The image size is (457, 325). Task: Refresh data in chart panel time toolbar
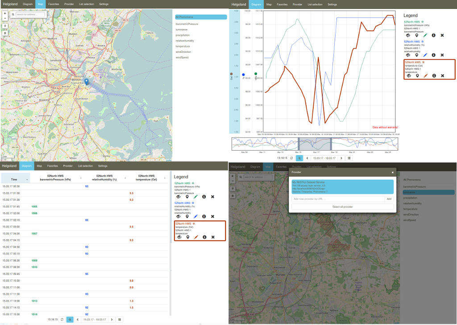[x=291, y=158]
